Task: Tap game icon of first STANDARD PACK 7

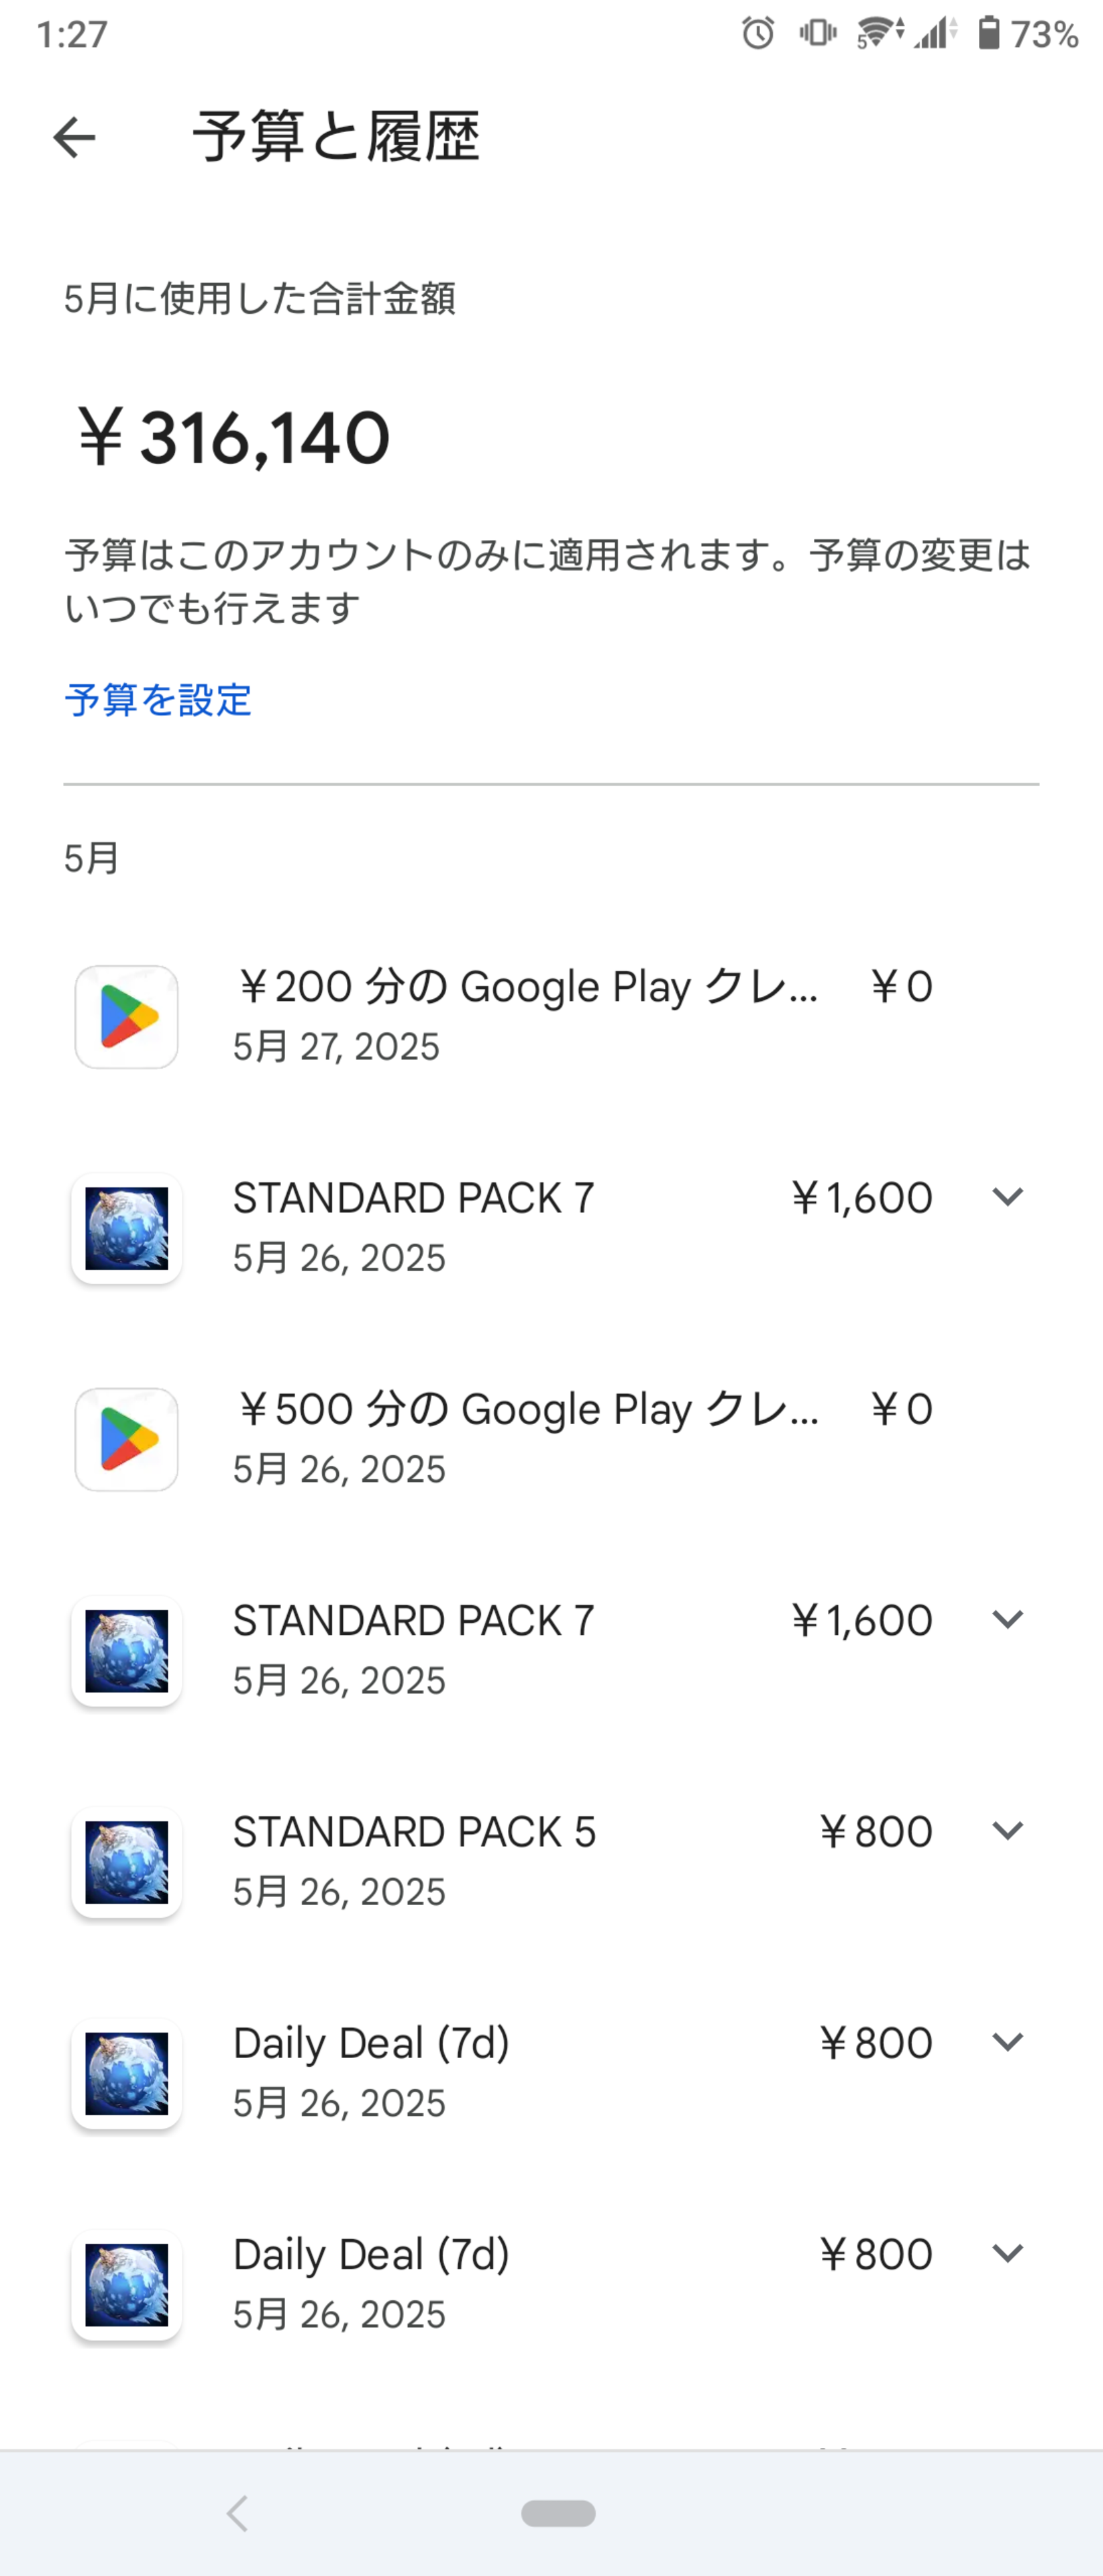Action: tap(127, 1229)
